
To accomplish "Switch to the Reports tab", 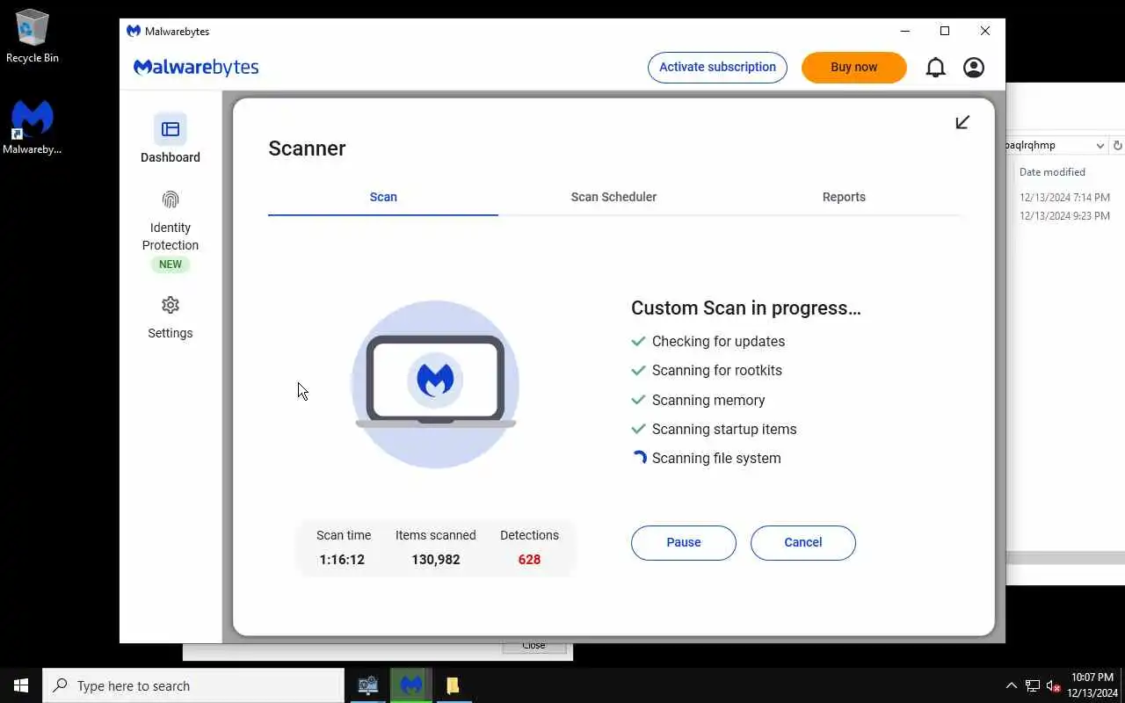I will [x=844, y=197].
